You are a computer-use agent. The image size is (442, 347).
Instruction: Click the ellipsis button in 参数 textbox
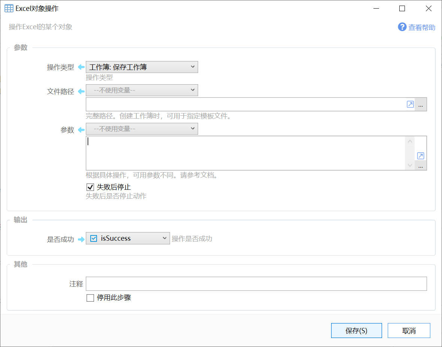[x=421, y=165]
